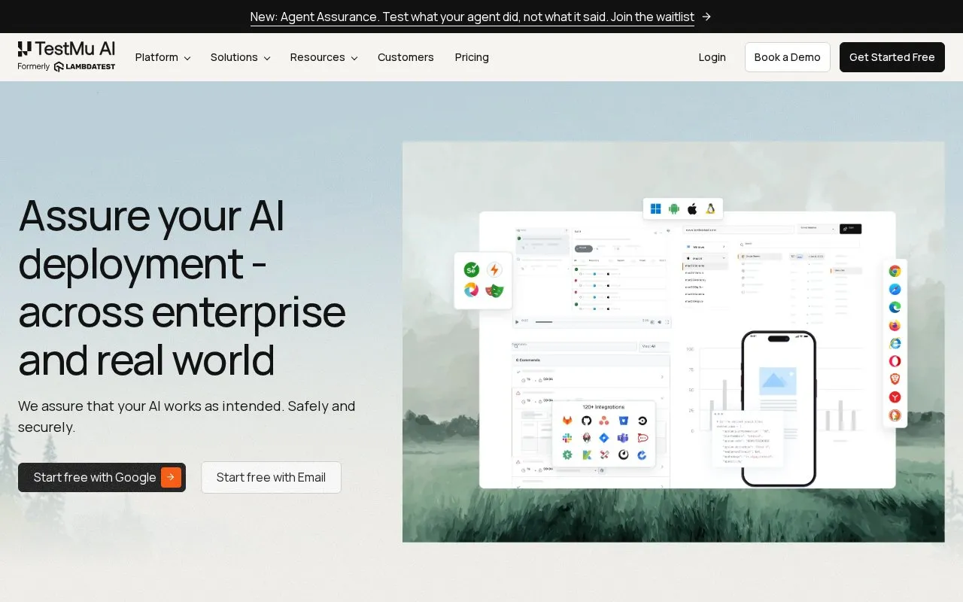Click the Selenium icon in the frameworks card
963x602 pixels.
click(472, 269)
